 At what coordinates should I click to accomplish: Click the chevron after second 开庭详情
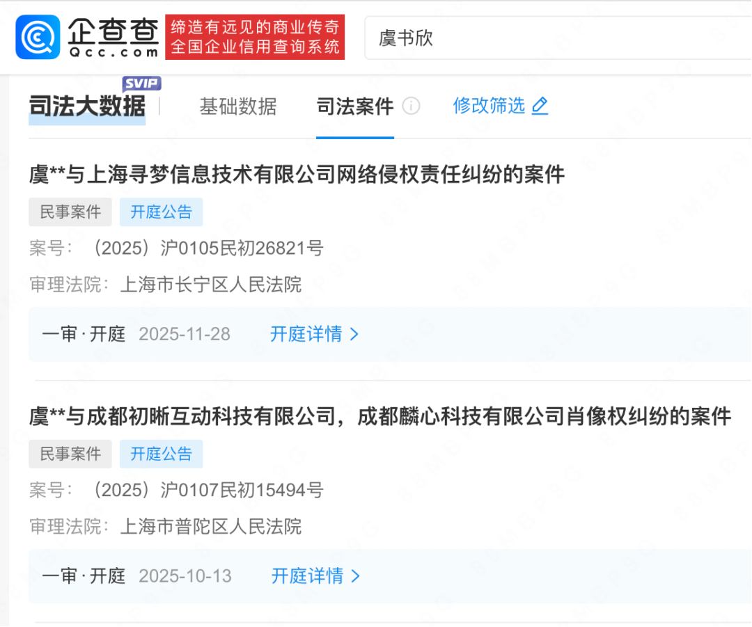355,576
